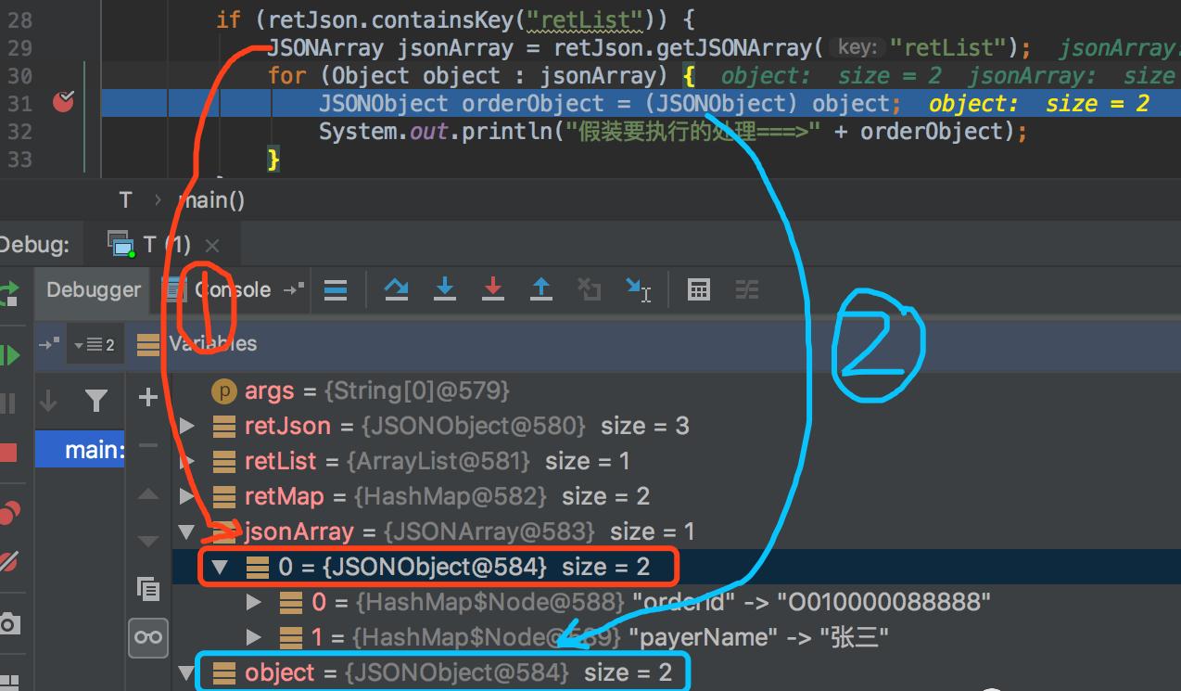Viewport: 1181px width, 691px height.
Task: Collapse the 0 = {JSONObject@584} node
Action: tap(221, 568)
